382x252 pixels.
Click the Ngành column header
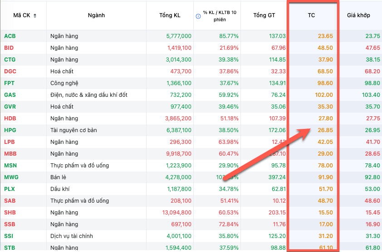point(96,15)
